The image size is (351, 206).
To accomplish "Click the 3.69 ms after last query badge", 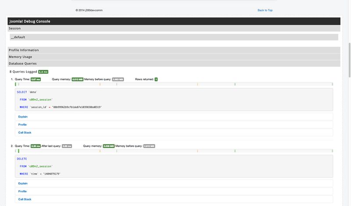I will pyautogui.click(x=67, y=146).
